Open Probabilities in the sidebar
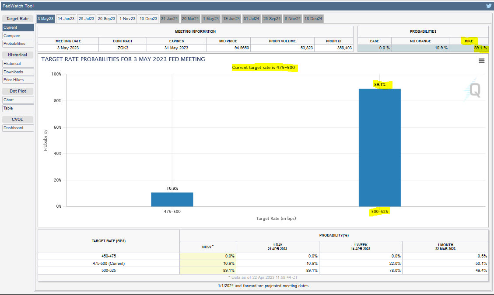Viewport: 494px width, 295px height. coord(18,44)
